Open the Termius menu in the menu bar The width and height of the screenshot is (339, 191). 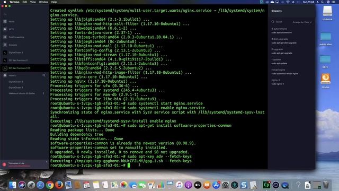[14, 2]
